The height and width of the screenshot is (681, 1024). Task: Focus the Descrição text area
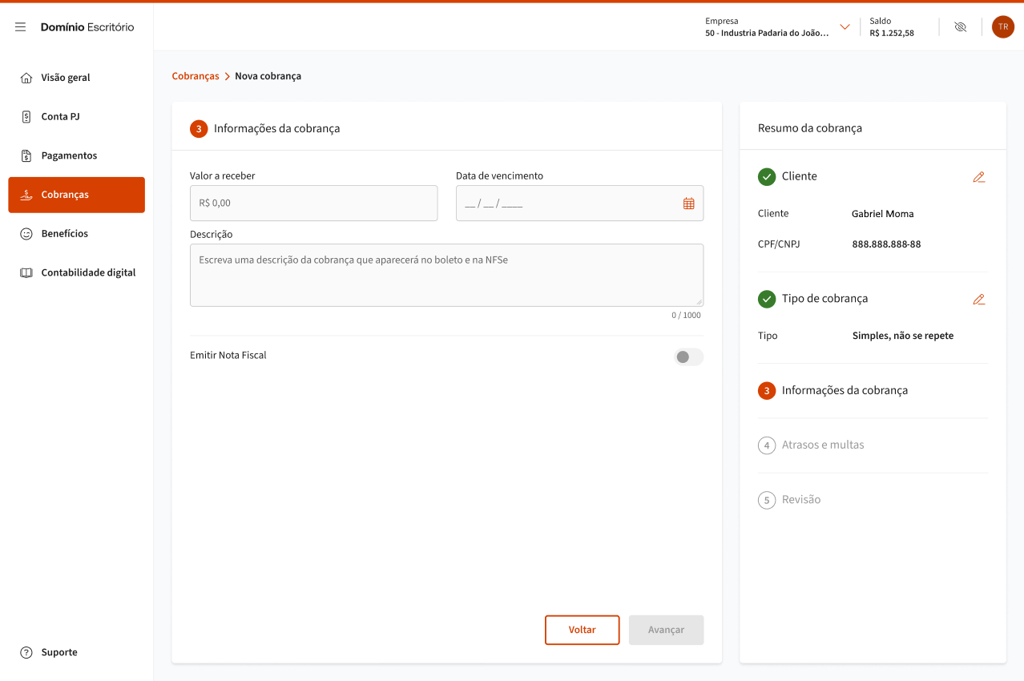[446, 275]
